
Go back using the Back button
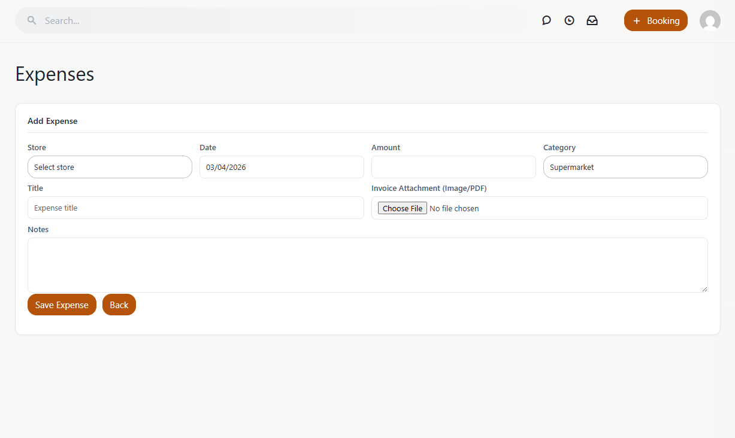tap(119, 305)
